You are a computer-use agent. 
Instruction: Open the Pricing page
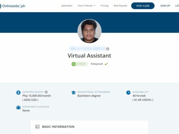click(104, 6)
